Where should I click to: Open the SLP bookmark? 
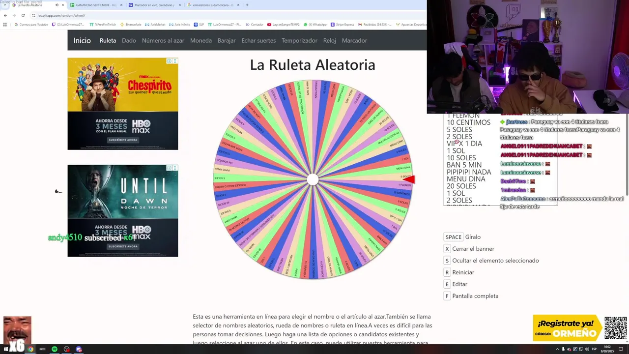(199, 25)
